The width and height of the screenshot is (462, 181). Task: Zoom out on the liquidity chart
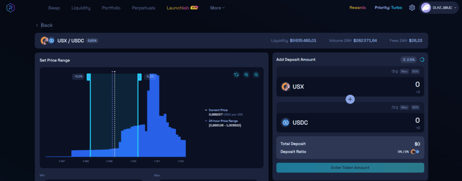coord(256,75)
